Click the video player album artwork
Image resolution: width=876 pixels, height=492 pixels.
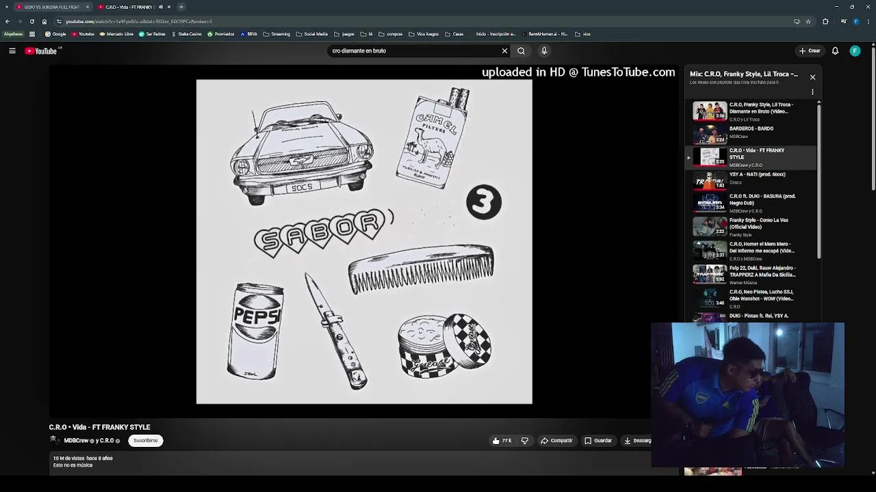click(364, 241)
